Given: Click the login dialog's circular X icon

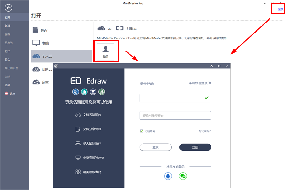Looking at the screenshot, I should click(x=56, y=66).
